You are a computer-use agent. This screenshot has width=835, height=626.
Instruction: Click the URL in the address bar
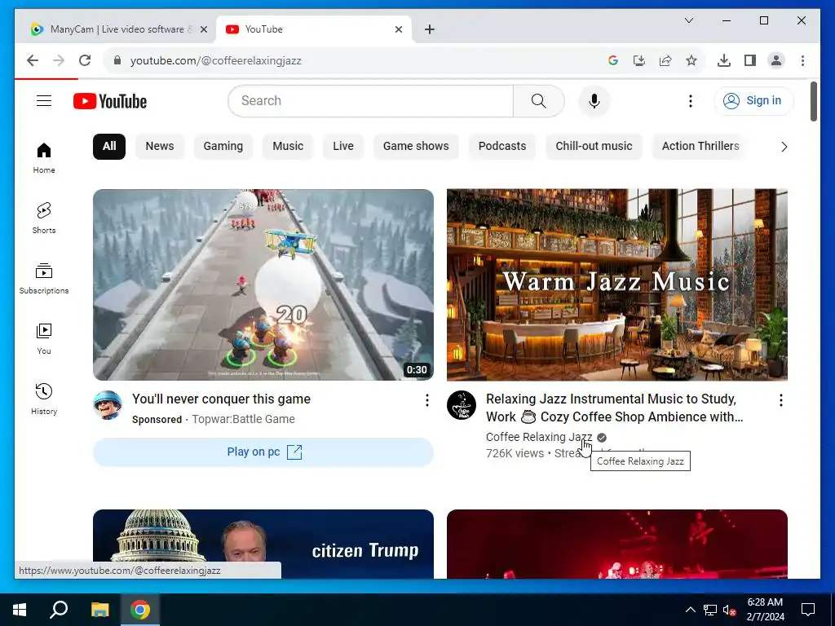click(x=215, y=60)
